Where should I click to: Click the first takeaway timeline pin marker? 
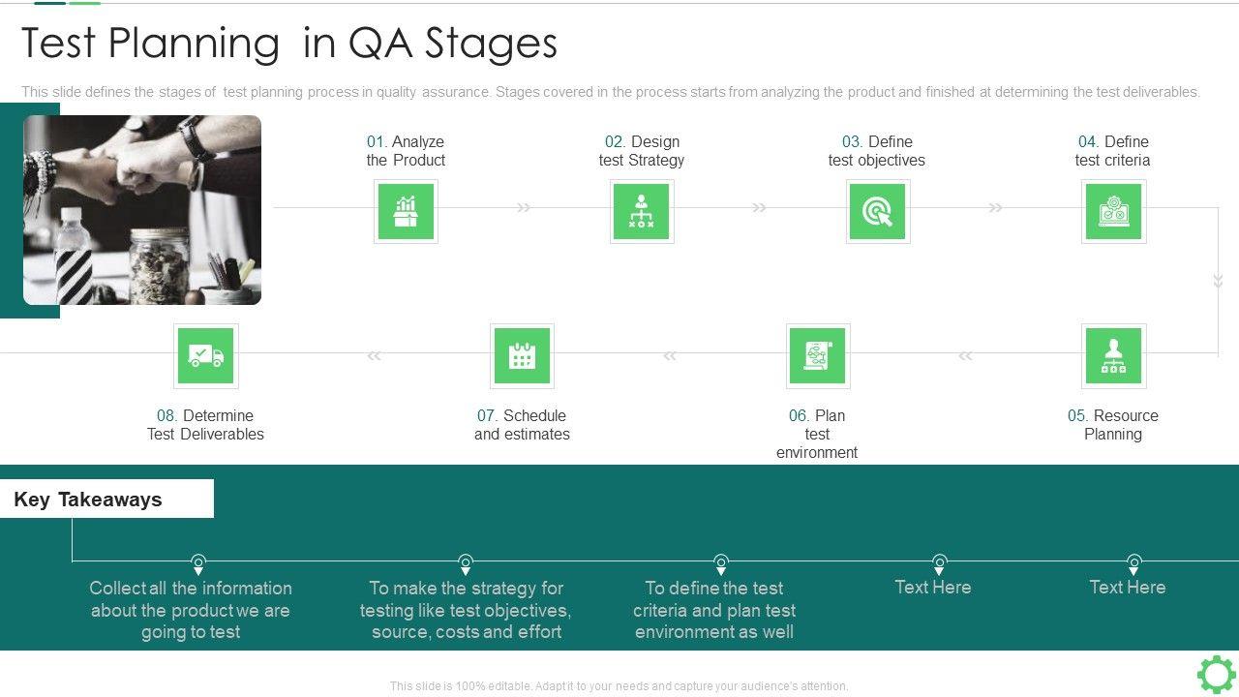pyautogui.click(x=198, y=562)
